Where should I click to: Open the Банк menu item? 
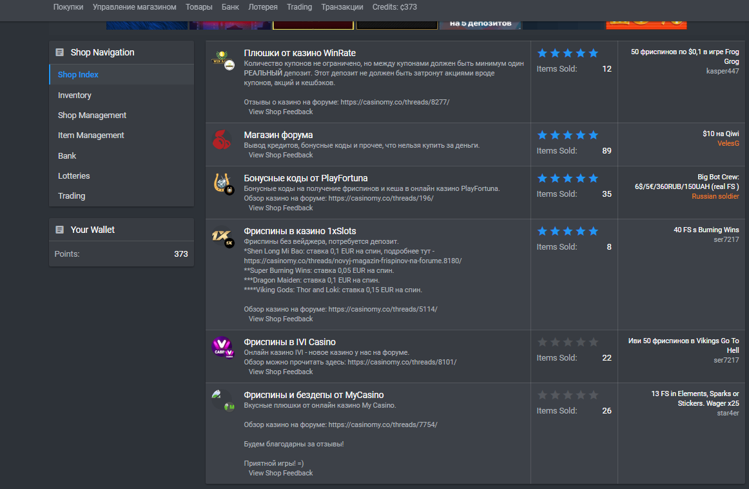tap(230, 7)
